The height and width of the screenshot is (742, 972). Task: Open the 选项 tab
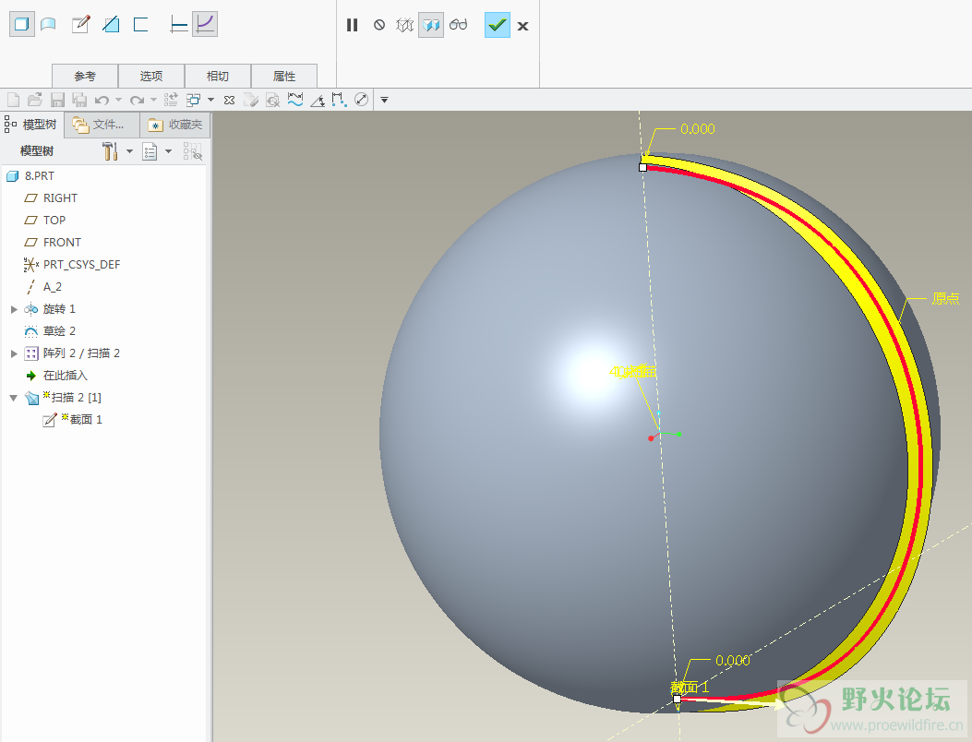(151, 76)
